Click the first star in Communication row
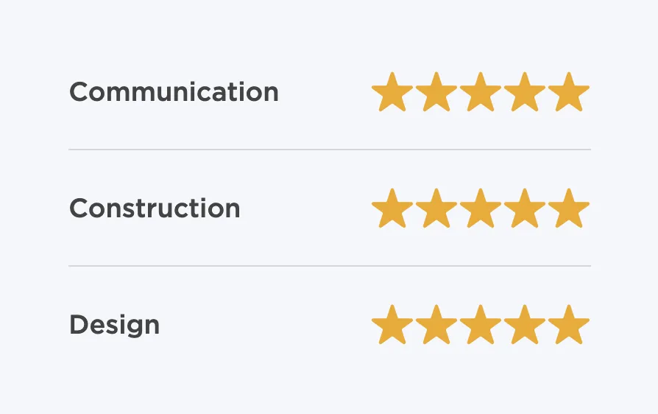658x414 pixels. (x=392, y=92)
